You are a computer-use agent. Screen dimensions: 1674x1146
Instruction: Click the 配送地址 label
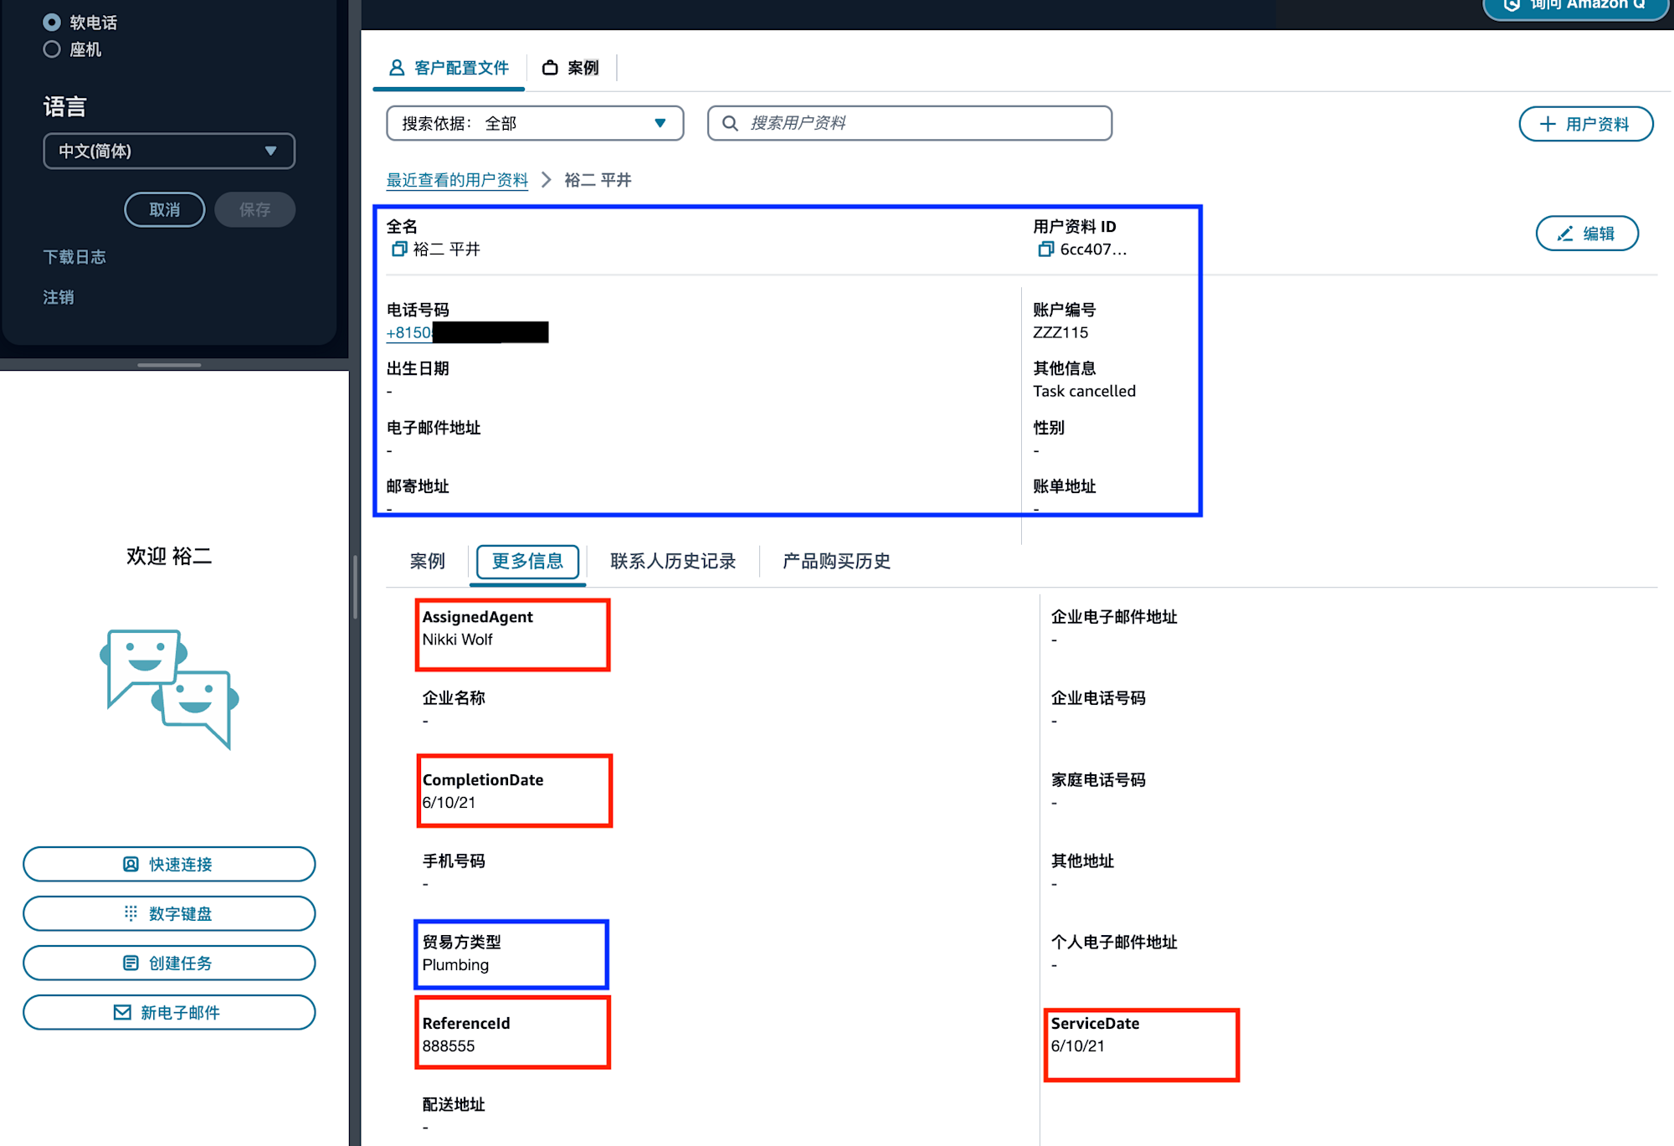pyautogui.click(x=454, y=1104)
